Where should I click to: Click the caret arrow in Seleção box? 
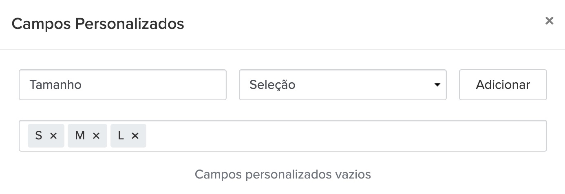pyautogui.click(x=437, y=85)
